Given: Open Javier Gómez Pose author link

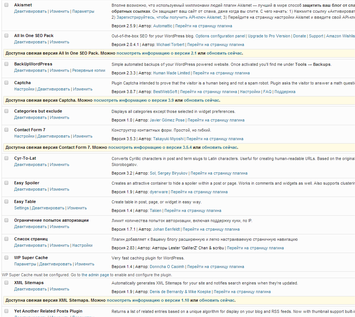Looking at the screenshot, I should click(x=167, y=120).
